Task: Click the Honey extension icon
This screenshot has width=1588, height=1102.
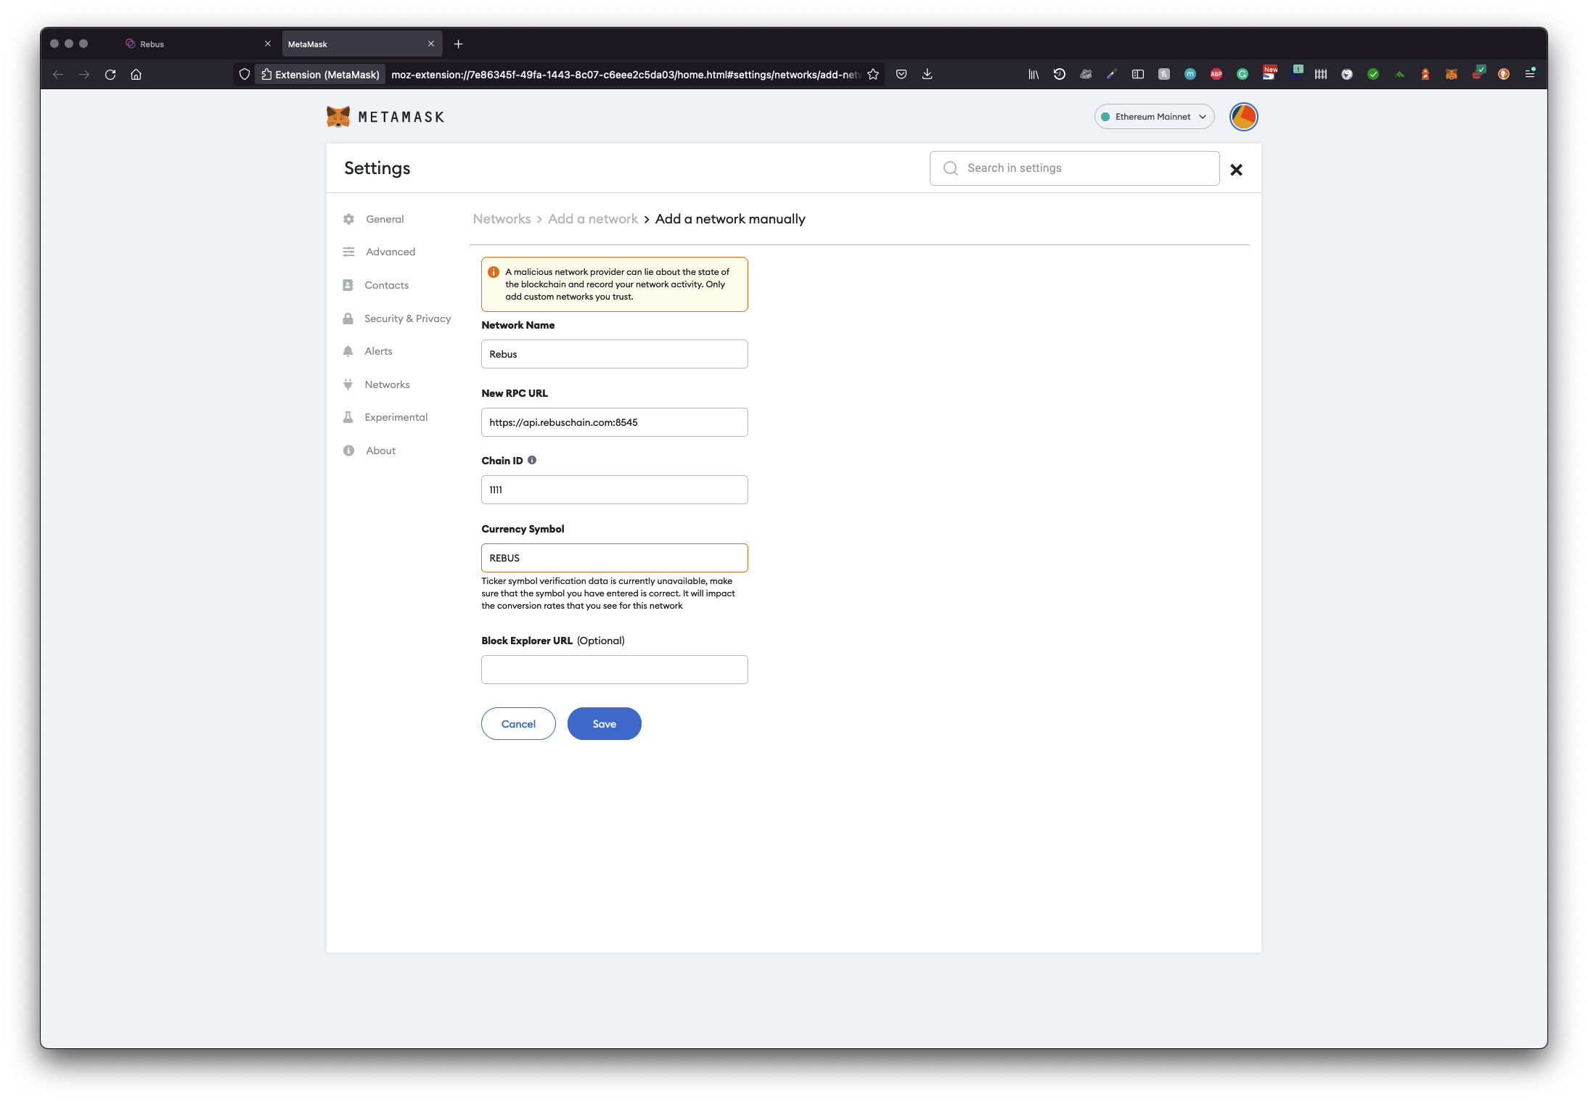Action: pos(1164,74)
